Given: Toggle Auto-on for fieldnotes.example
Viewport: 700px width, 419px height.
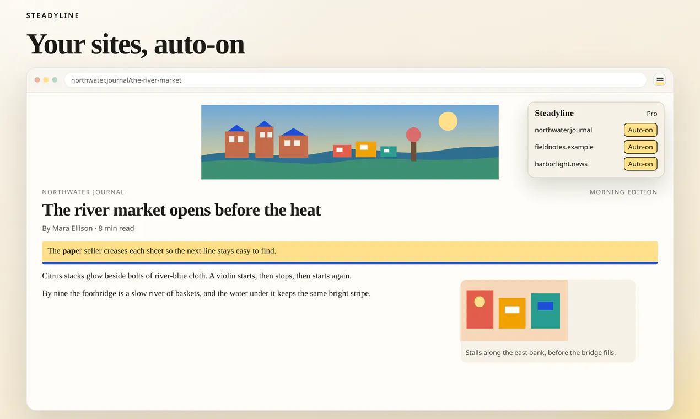Looking at the screenshot, I should coord(640,147).
